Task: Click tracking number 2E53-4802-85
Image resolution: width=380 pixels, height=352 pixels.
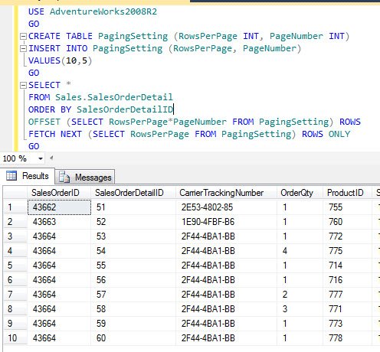Action: [226, 207]
